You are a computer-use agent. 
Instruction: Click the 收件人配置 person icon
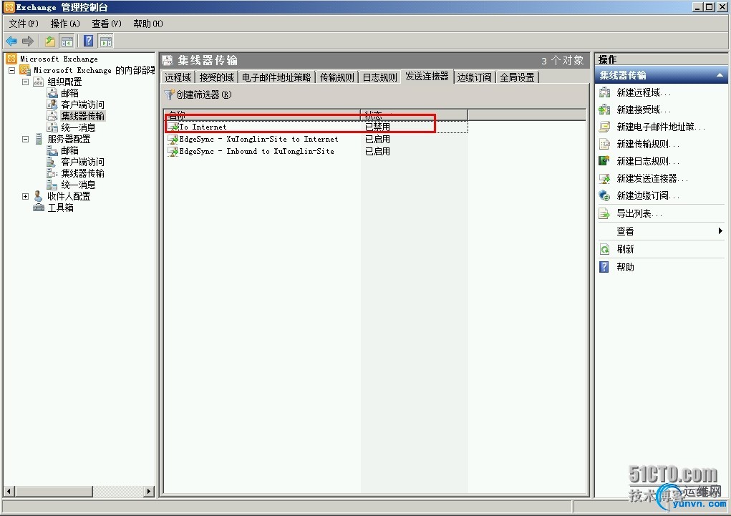[x=38, y=196]
